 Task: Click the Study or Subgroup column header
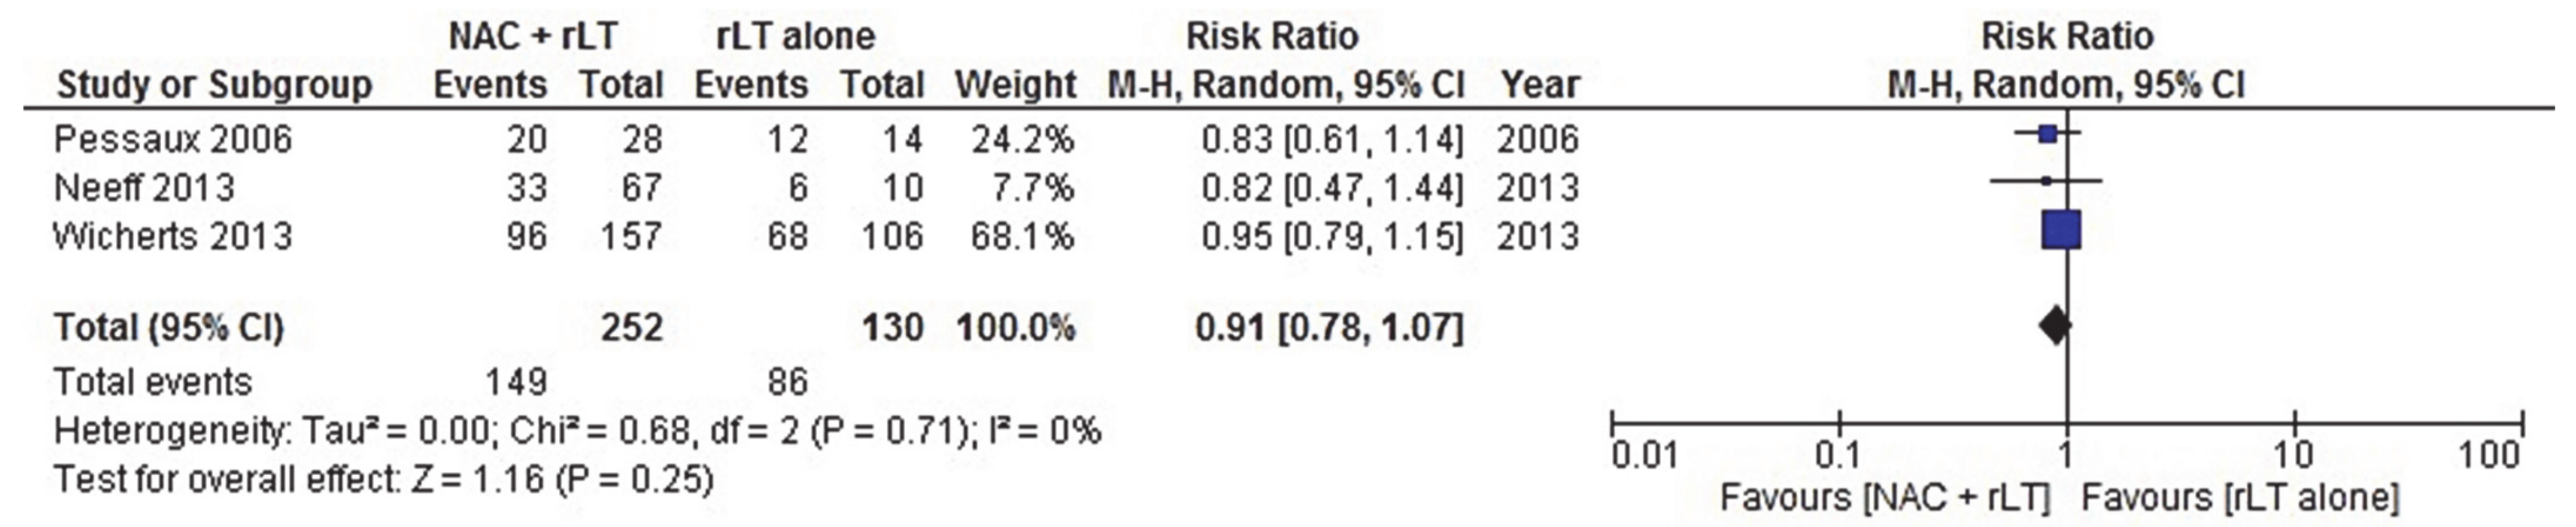pyautogui.click(x=214, y=86)
